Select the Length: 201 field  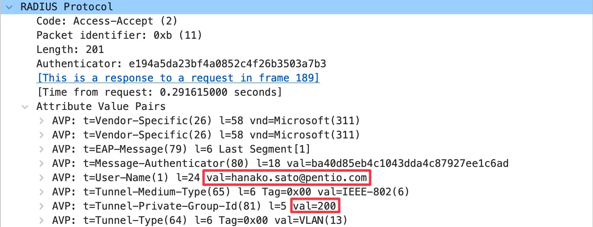(70, 49)
